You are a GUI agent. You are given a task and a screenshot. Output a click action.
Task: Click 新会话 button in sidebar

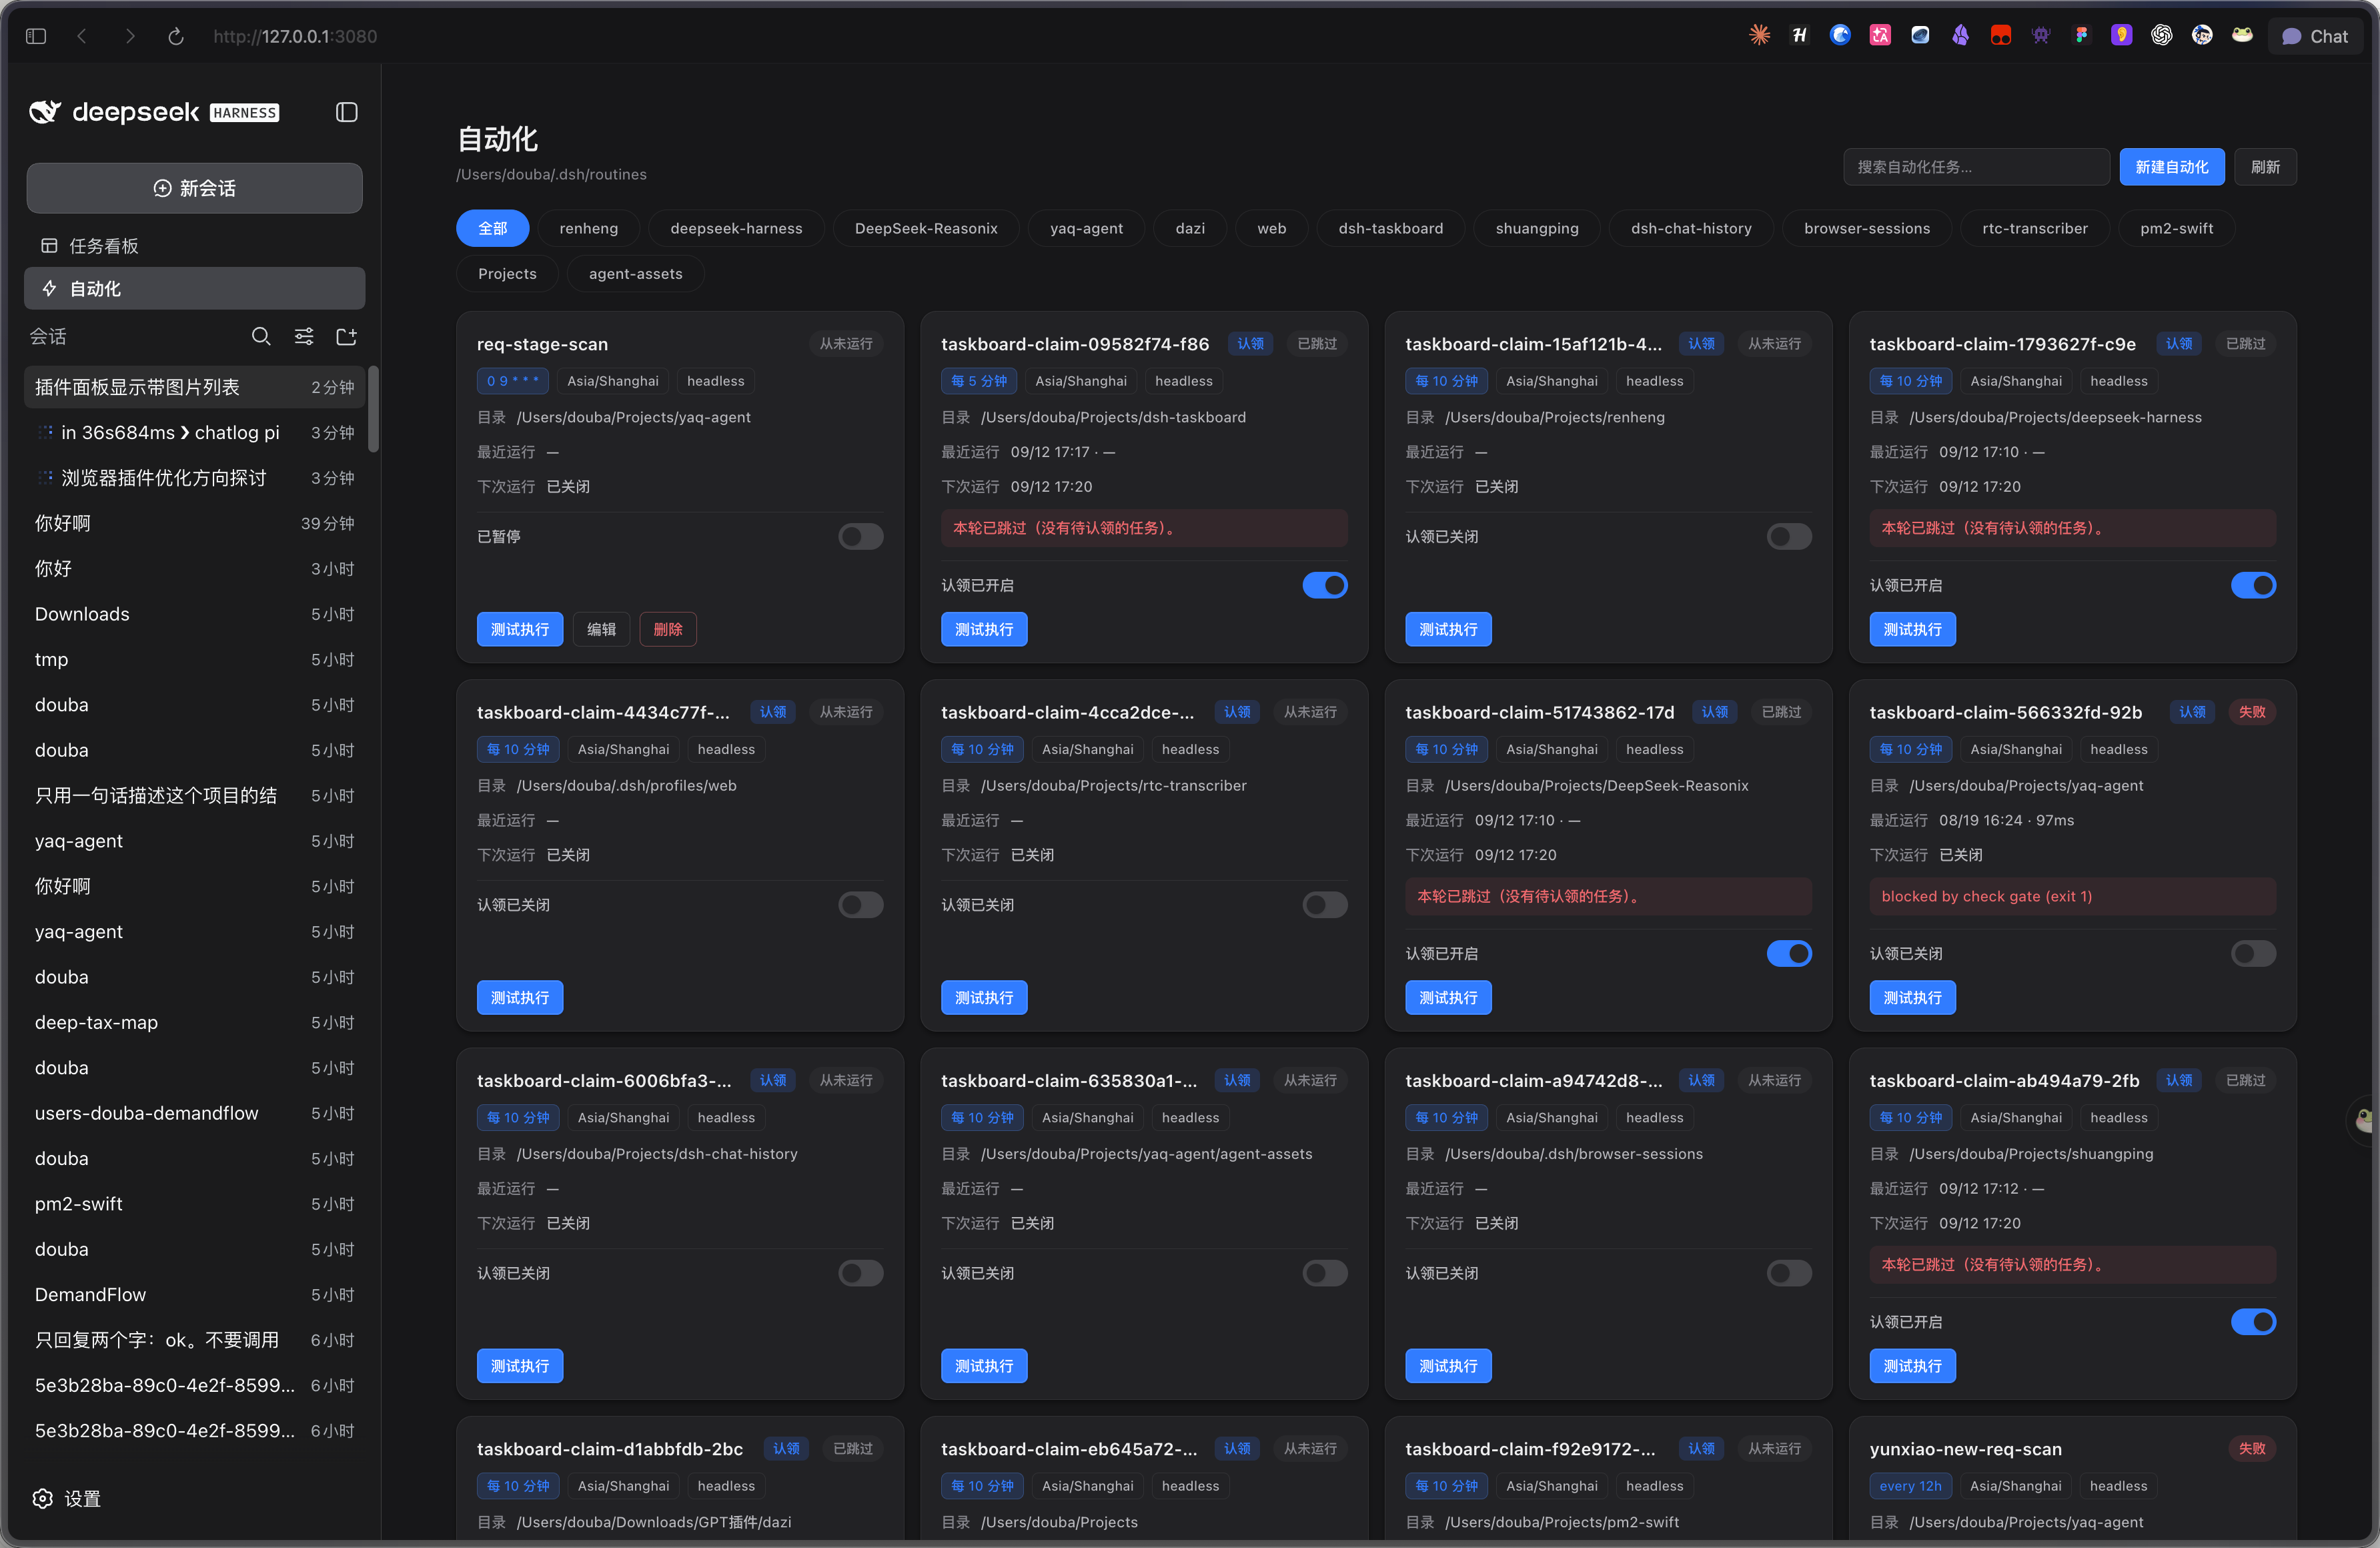[195, 188]
